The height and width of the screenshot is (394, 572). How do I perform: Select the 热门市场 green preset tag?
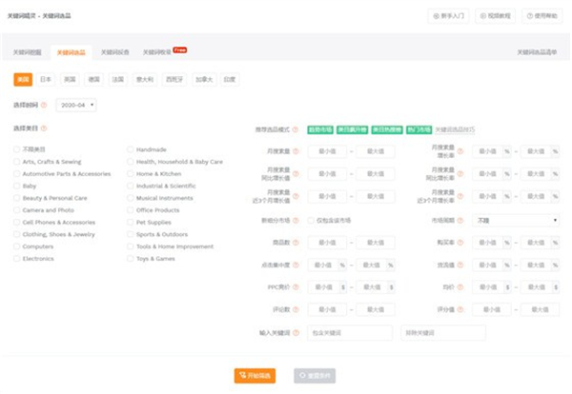tap(418, 128)
